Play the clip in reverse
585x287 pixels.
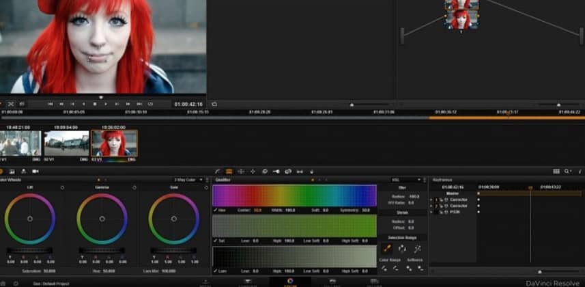(83, 104)
